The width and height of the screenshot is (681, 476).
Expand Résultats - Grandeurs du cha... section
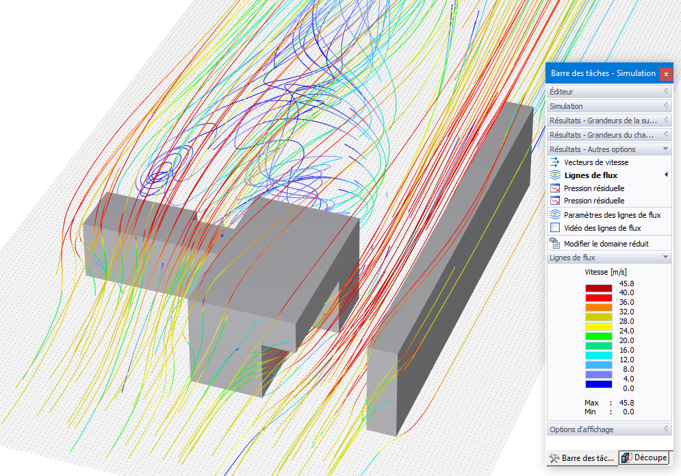[x=609, y=135]
